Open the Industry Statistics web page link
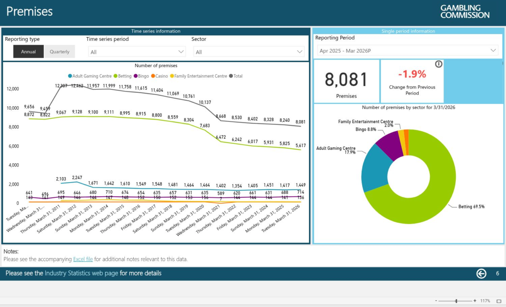This screenshot has height=307, width=506. (81, 273)
